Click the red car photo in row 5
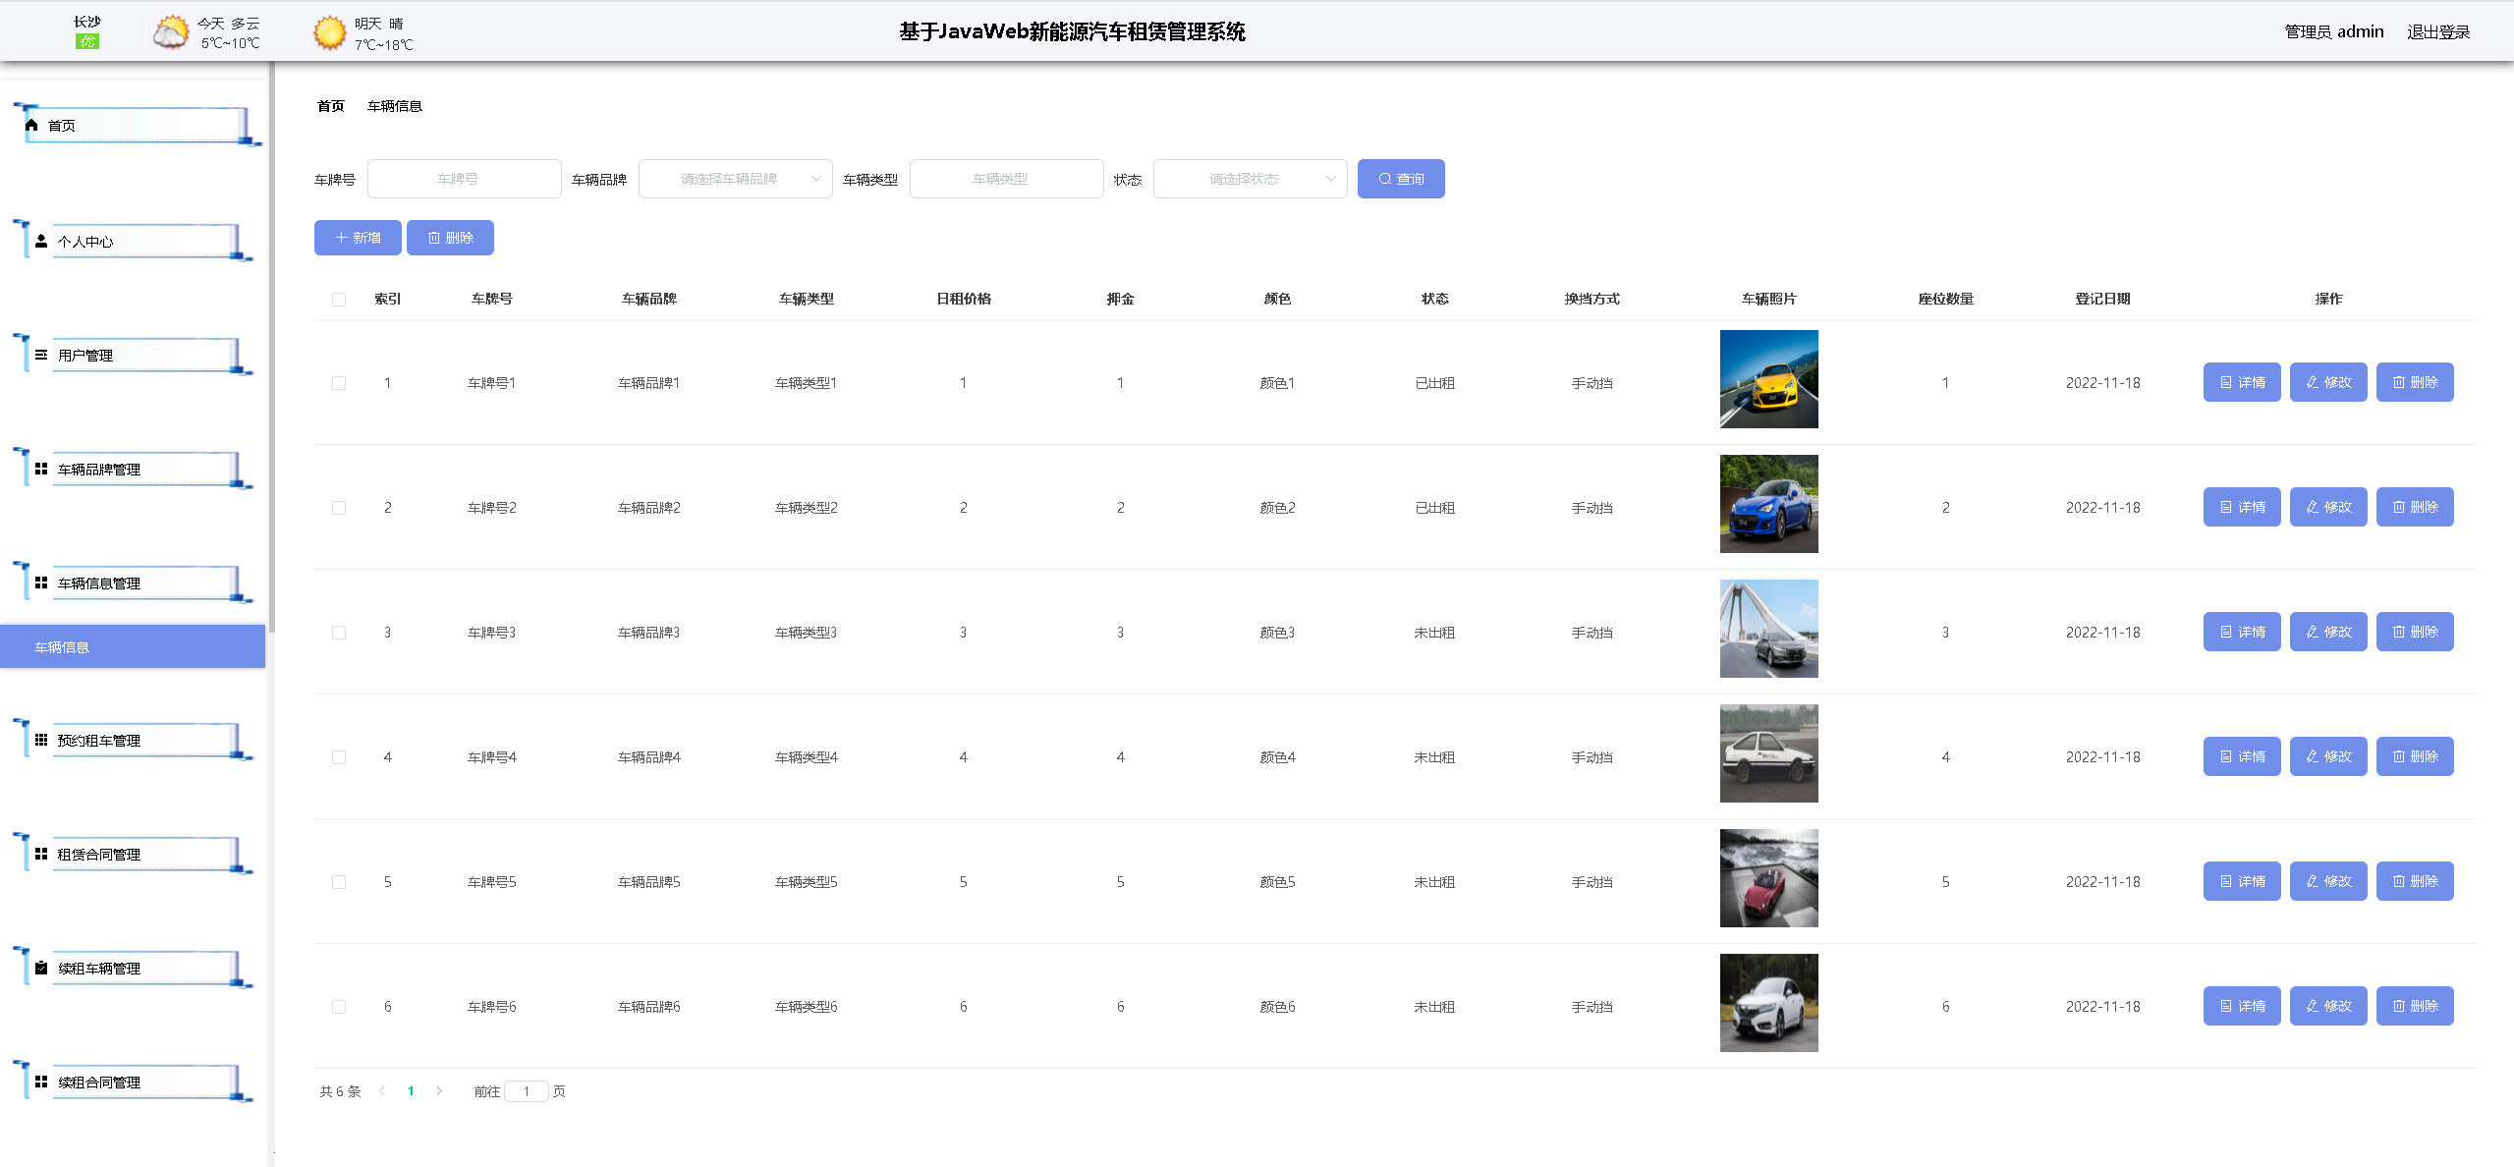 (1768, 878)
